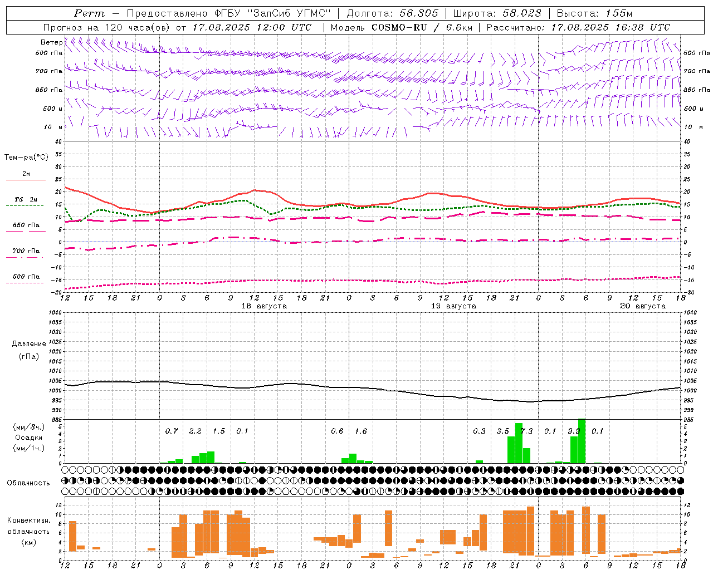The image size is (713, 570).
Task: Click the precipitation value "1.6"
Action: (361, 431)
